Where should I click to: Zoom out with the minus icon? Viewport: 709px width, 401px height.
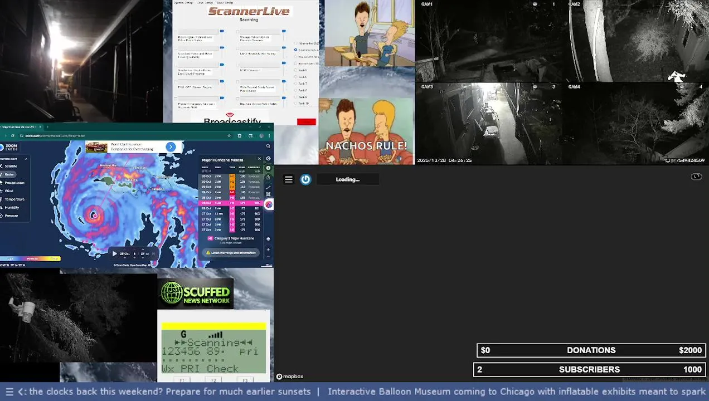[268, 256]
